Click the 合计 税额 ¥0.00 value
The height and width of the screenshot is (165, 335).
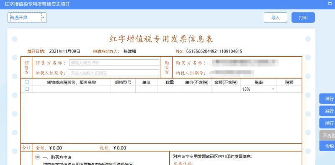tap(120, 148)
